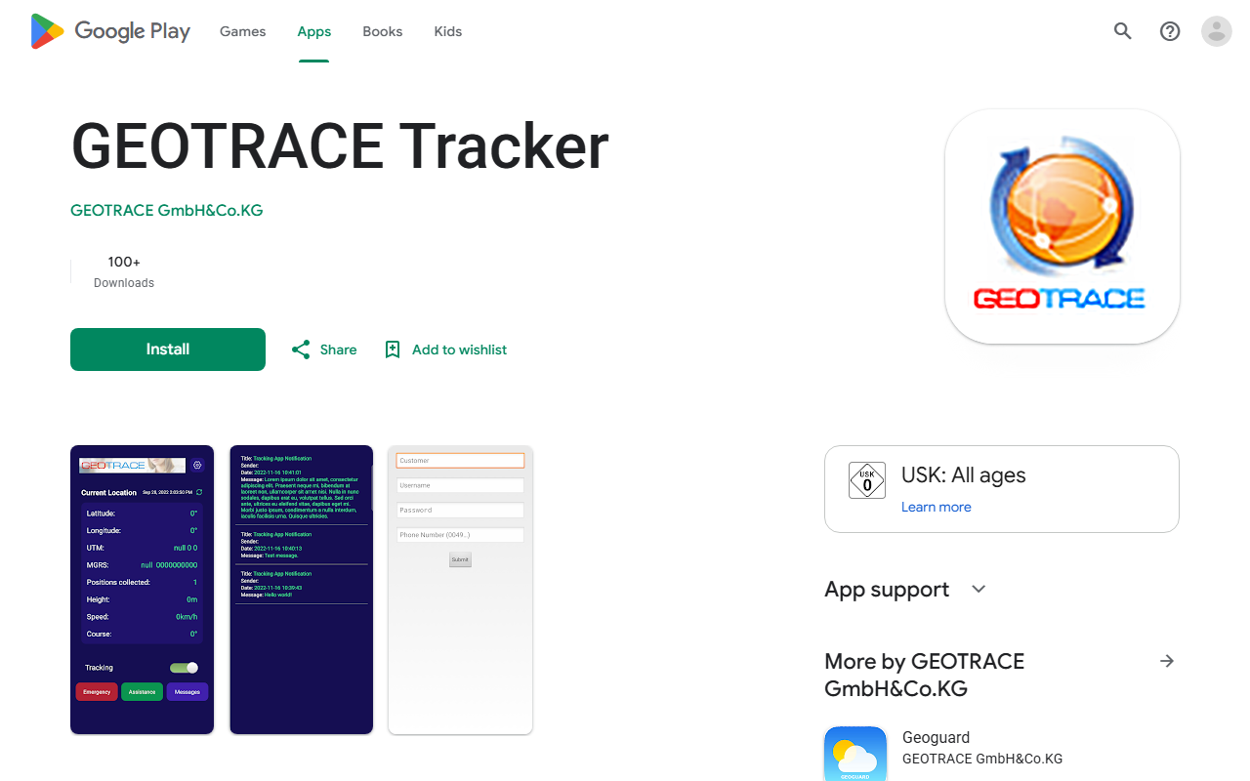Open the Current Location screenshot thumbnail
Image resolution: width=1250 pixels, height=781 pixels.
(143, 590)
